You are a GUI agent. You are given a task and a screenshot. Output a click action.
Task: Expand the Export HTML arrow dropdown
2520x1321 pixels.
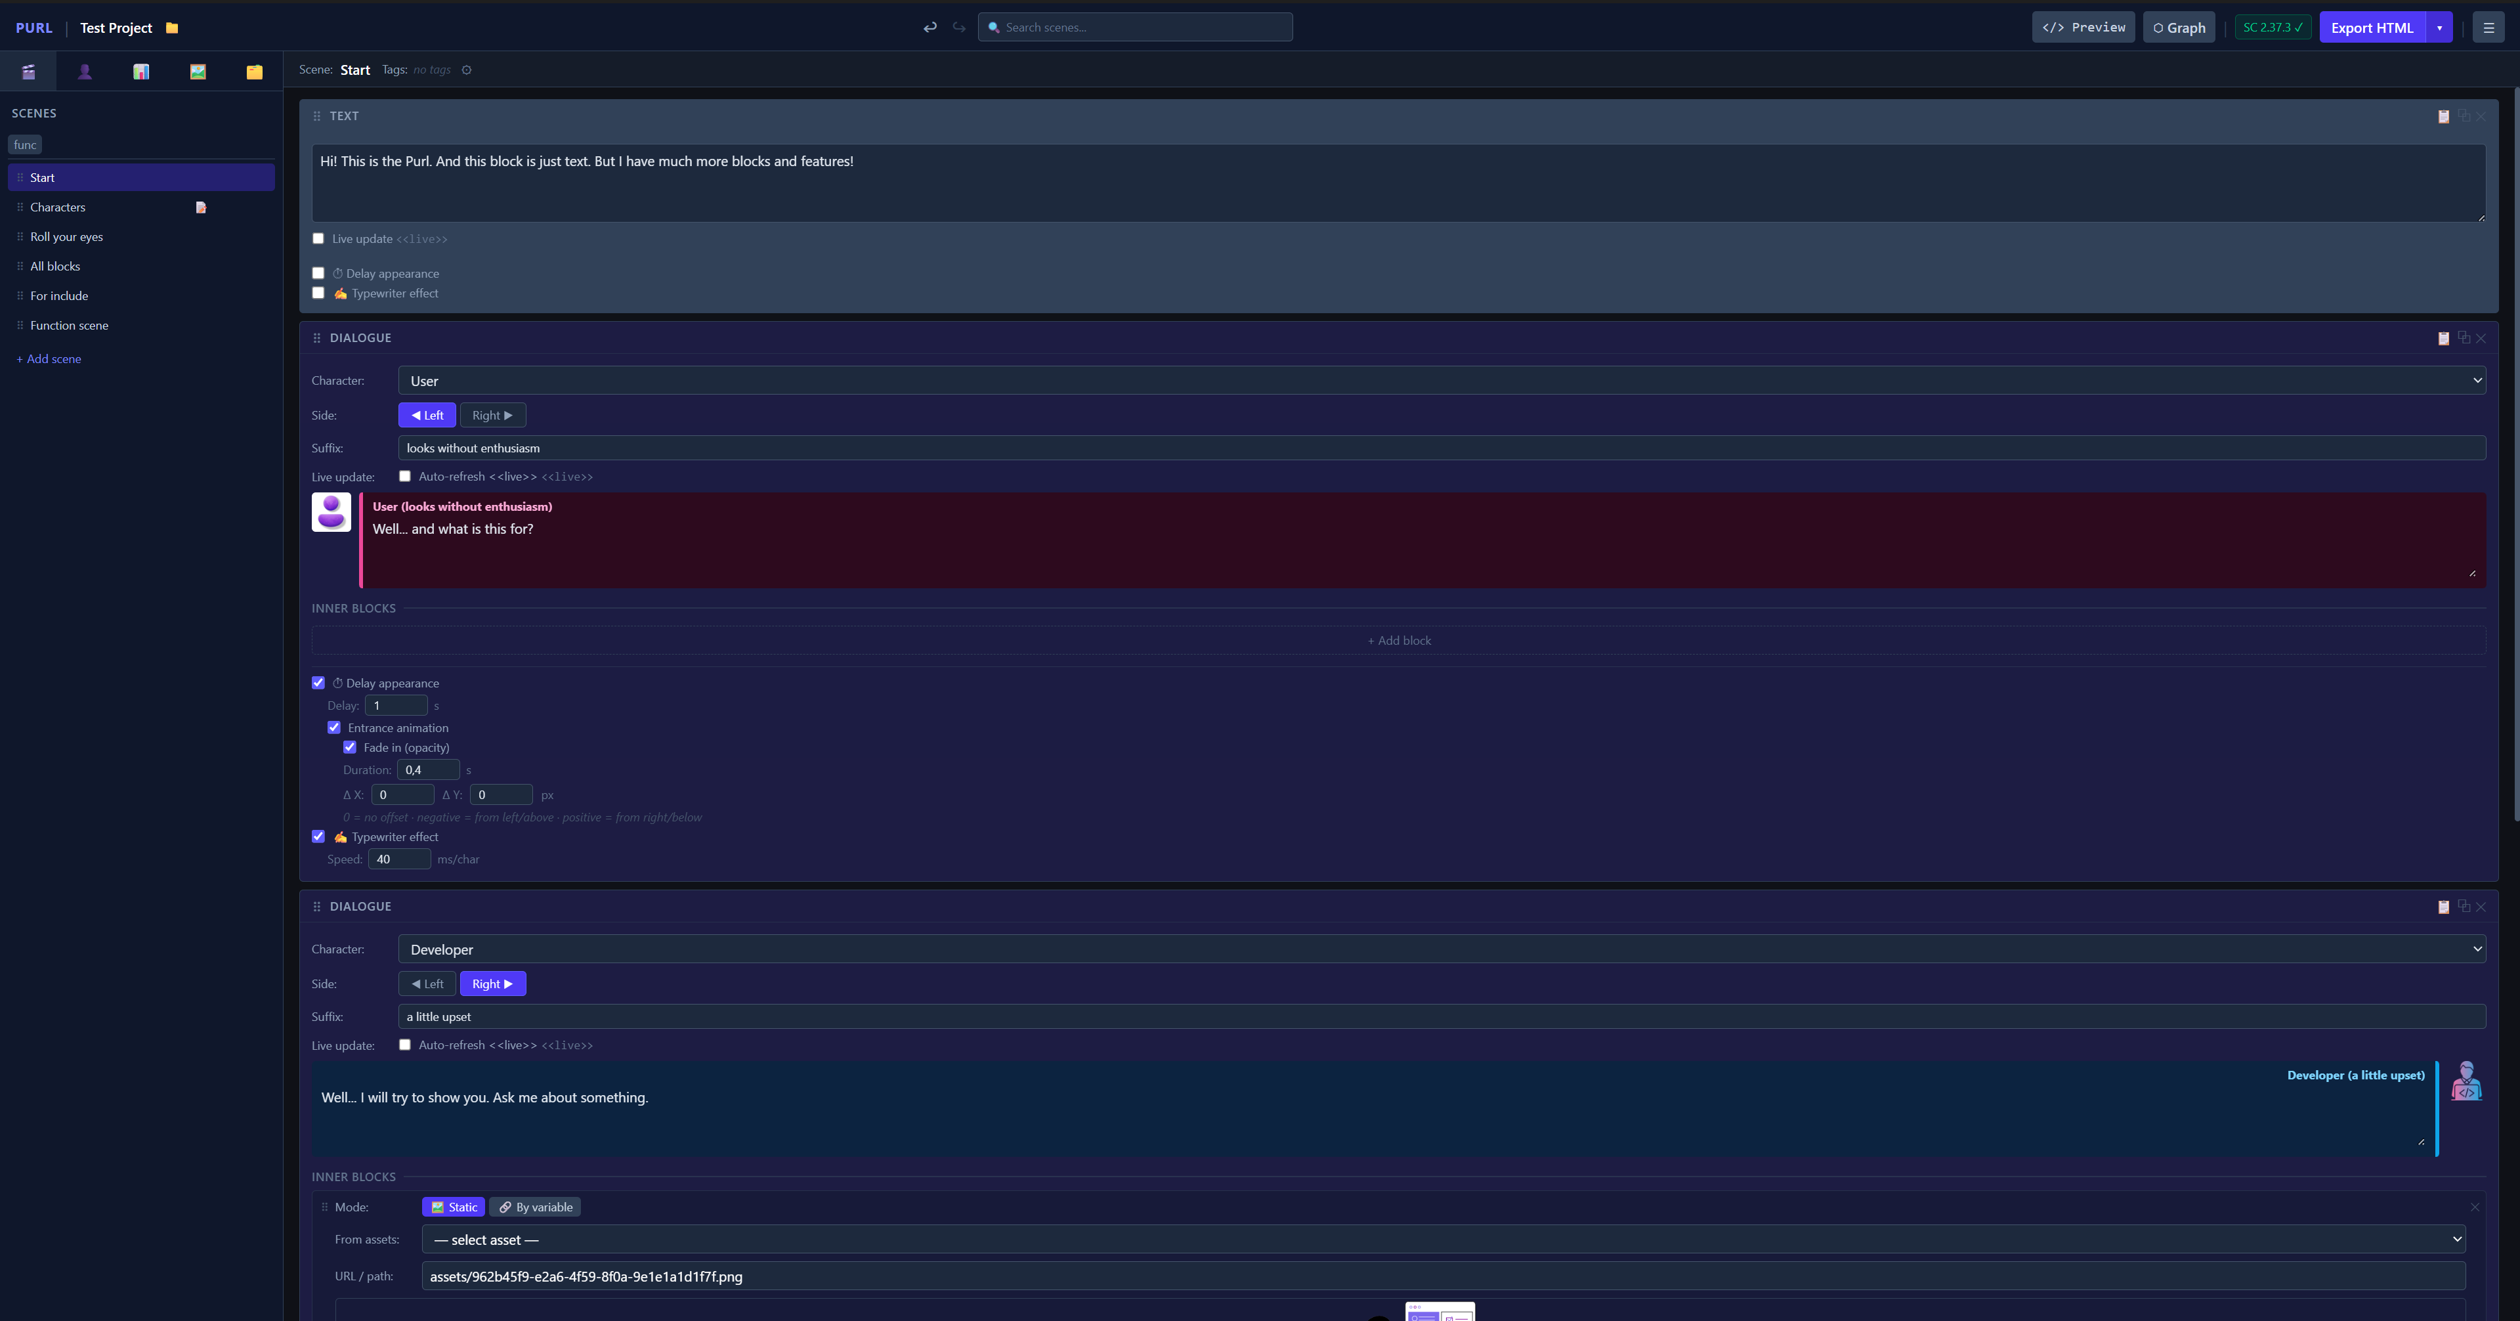tap(2439, 28)
